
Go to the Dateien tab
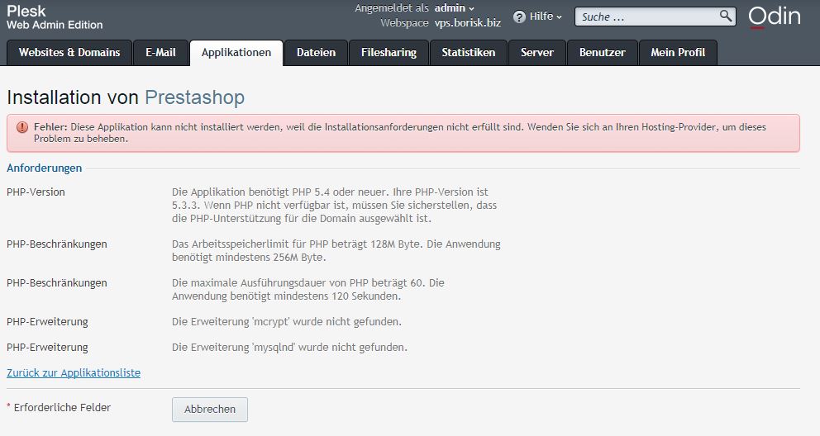pos(316,53)
